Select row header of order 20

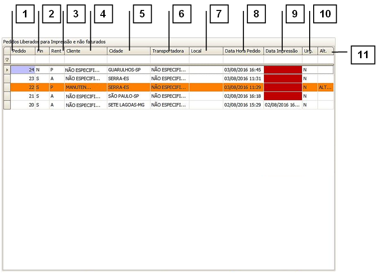pyautogui.click(x=7, y=105)
